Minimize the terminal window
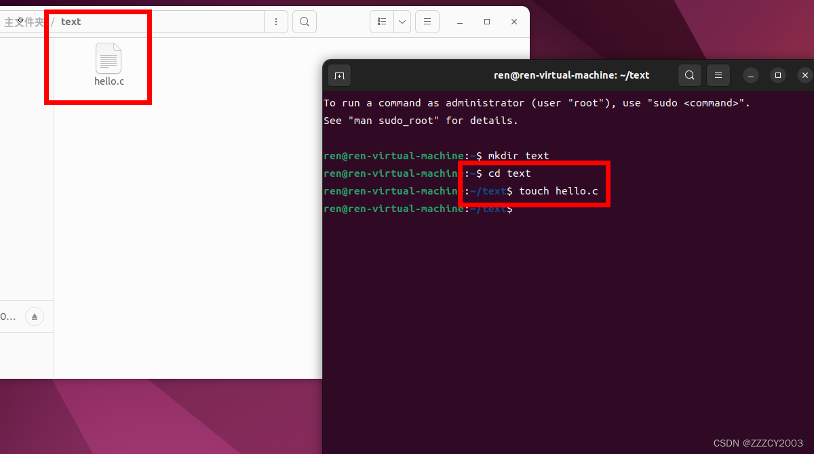Viewport: 814px width, 454px height. (750, 75)
